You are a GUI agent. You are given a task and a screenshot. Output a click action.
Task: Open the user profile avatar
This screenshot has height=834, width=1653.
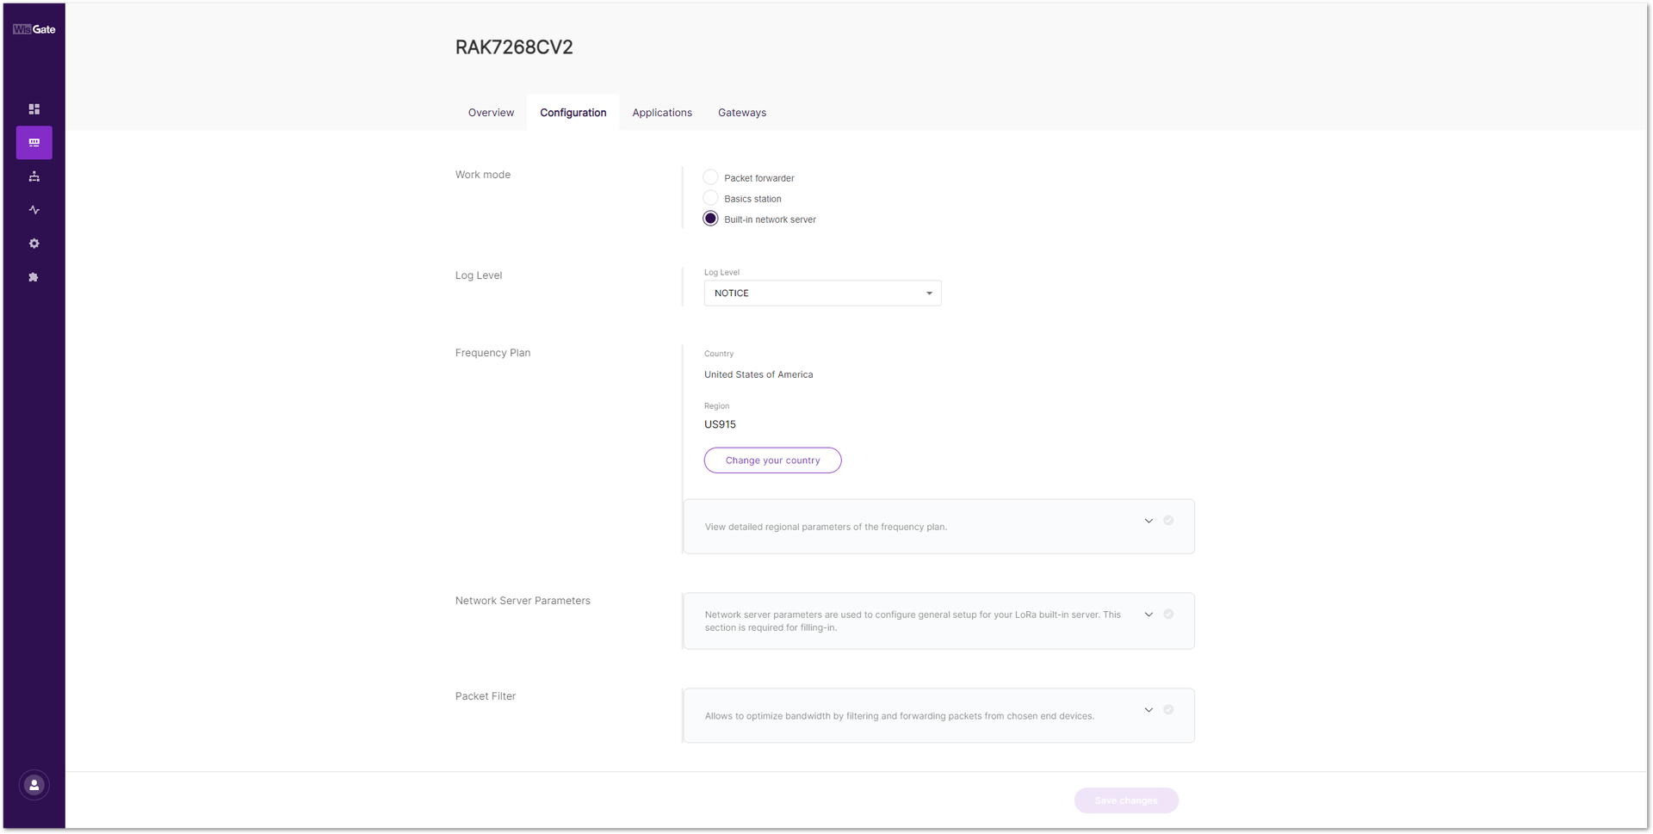[x=34, y=785]
